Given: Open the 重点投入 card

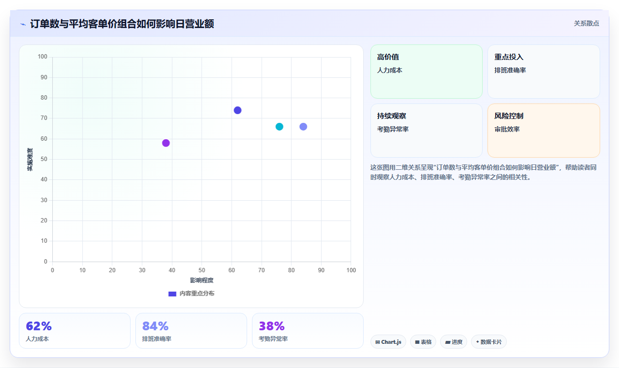Looking at the screenshot, I should tap(544, 72).
